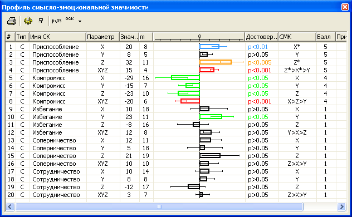Click the 'Имя СК' column header
352x217 pixels.
click(57, 37)
